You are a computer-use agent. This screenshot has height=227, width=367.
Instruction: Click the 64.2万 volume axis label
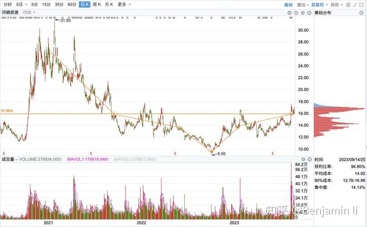301,165
